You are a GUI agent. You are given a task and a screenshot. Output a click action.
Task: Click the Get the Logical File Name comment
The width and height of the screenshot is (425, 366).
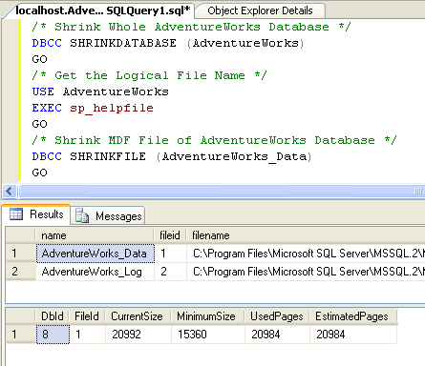pos(149,75)
